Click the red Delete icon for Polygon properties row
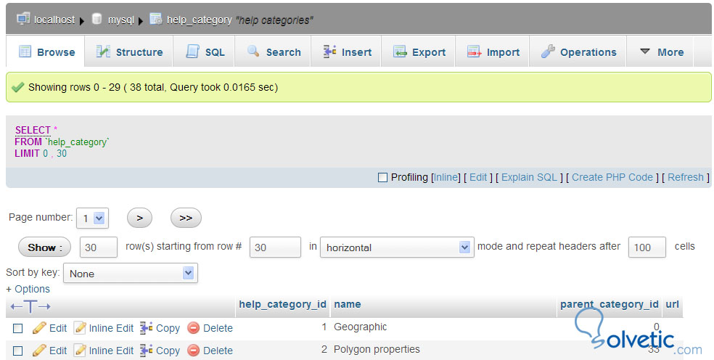 [193, 351]
